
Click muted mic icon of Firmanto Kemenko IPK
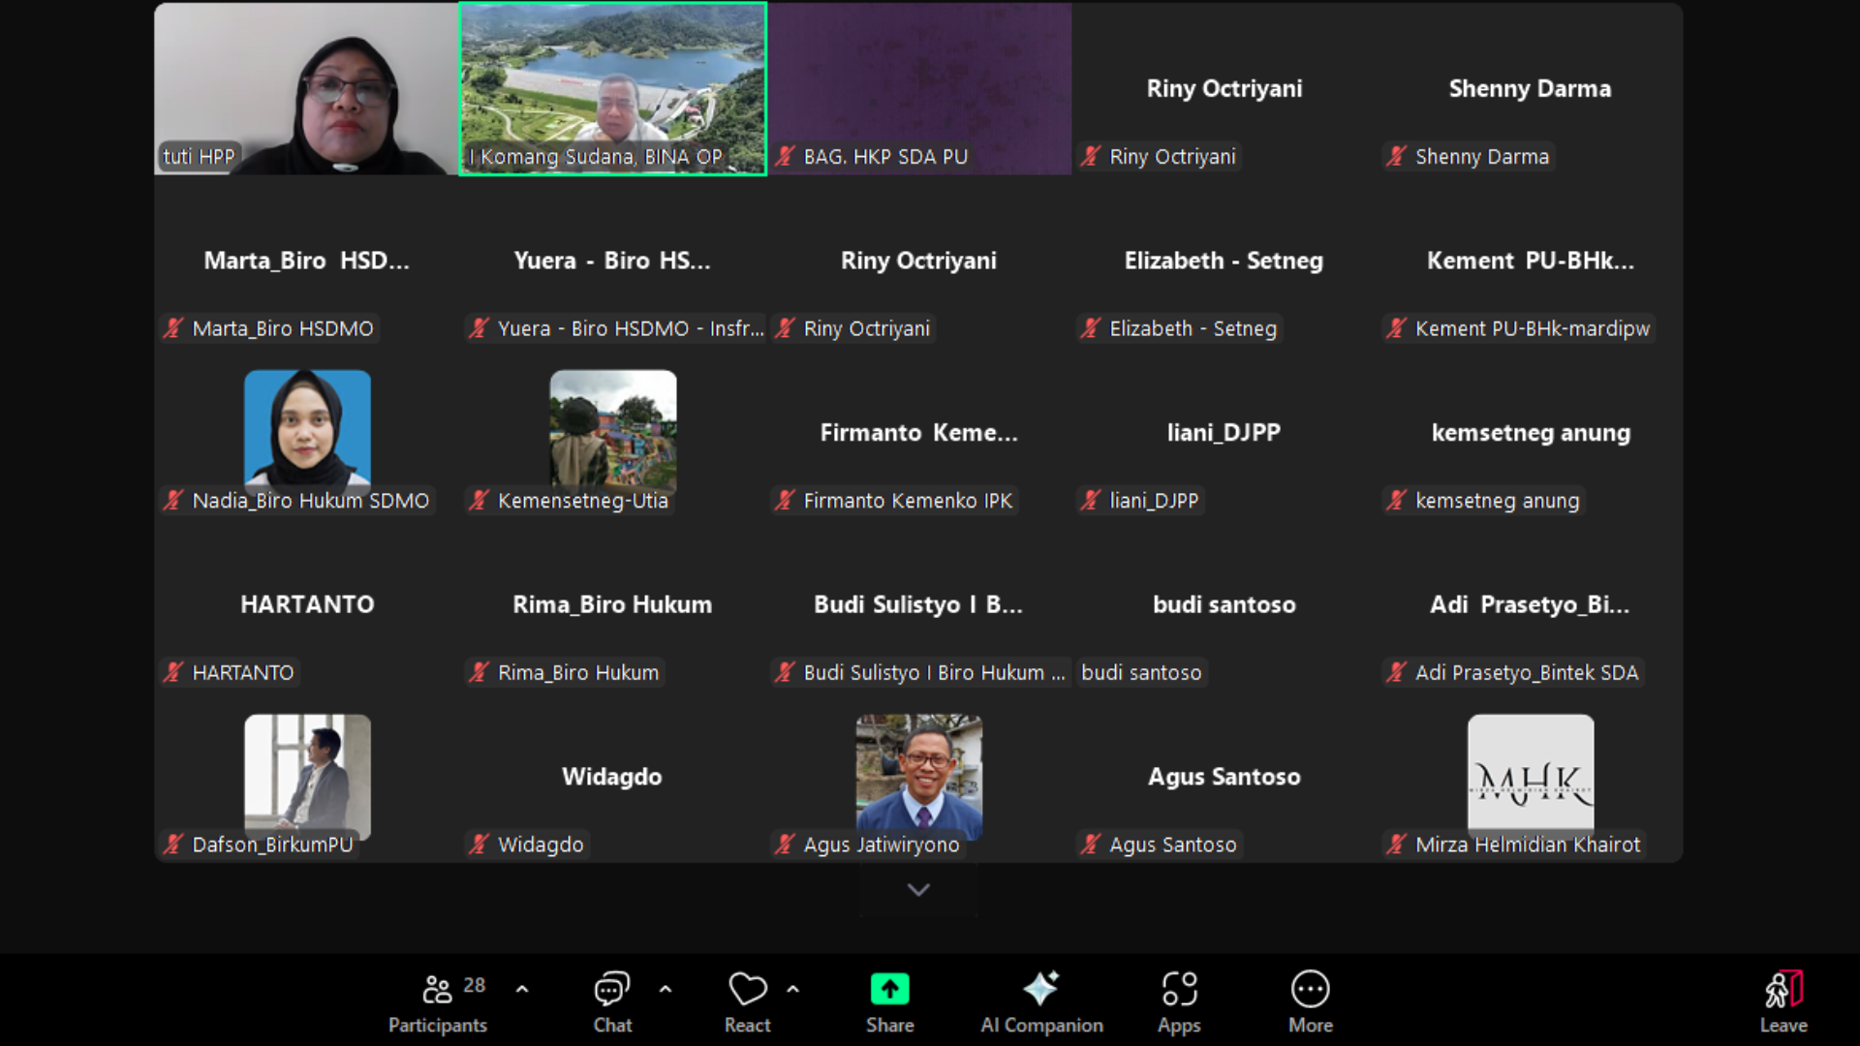tap(785, 500)
